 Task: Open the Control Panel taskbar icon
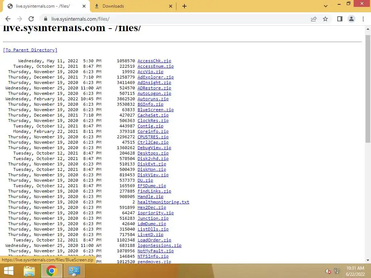[74, 271]
